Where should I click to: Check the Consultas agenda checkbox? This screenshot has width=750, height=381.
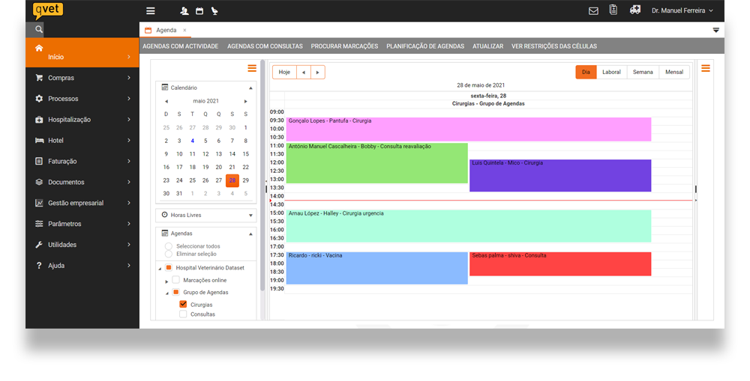tap(183, 314)
